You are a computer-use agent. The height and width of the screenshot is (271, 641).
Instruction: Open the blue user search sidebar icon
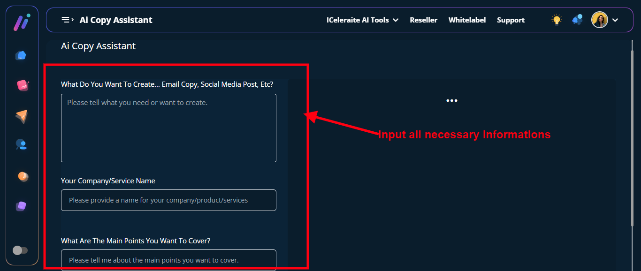click(21, 144)
